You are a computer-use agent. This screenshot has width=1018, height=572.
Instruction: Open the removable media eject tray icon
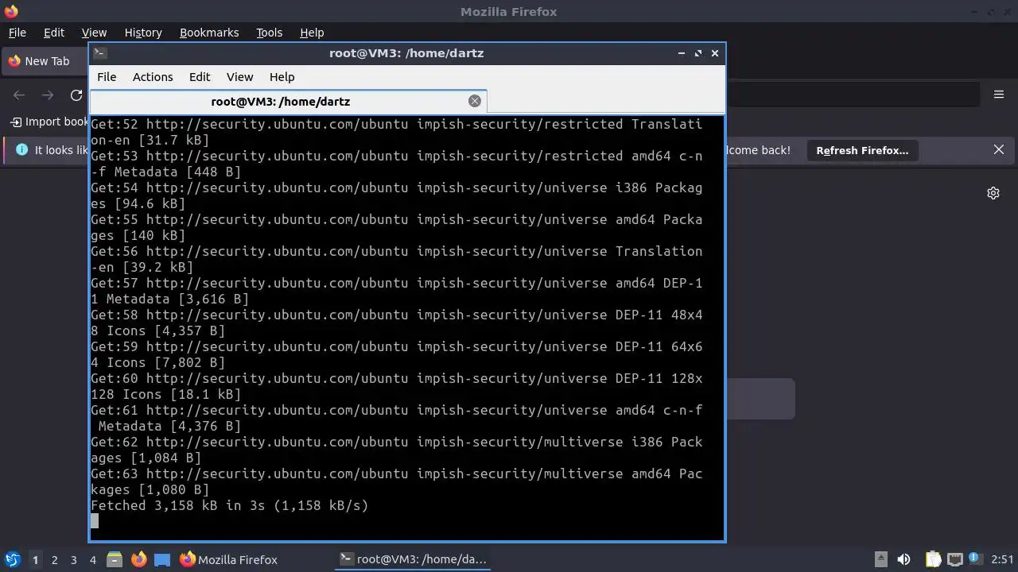pos(881,559)
